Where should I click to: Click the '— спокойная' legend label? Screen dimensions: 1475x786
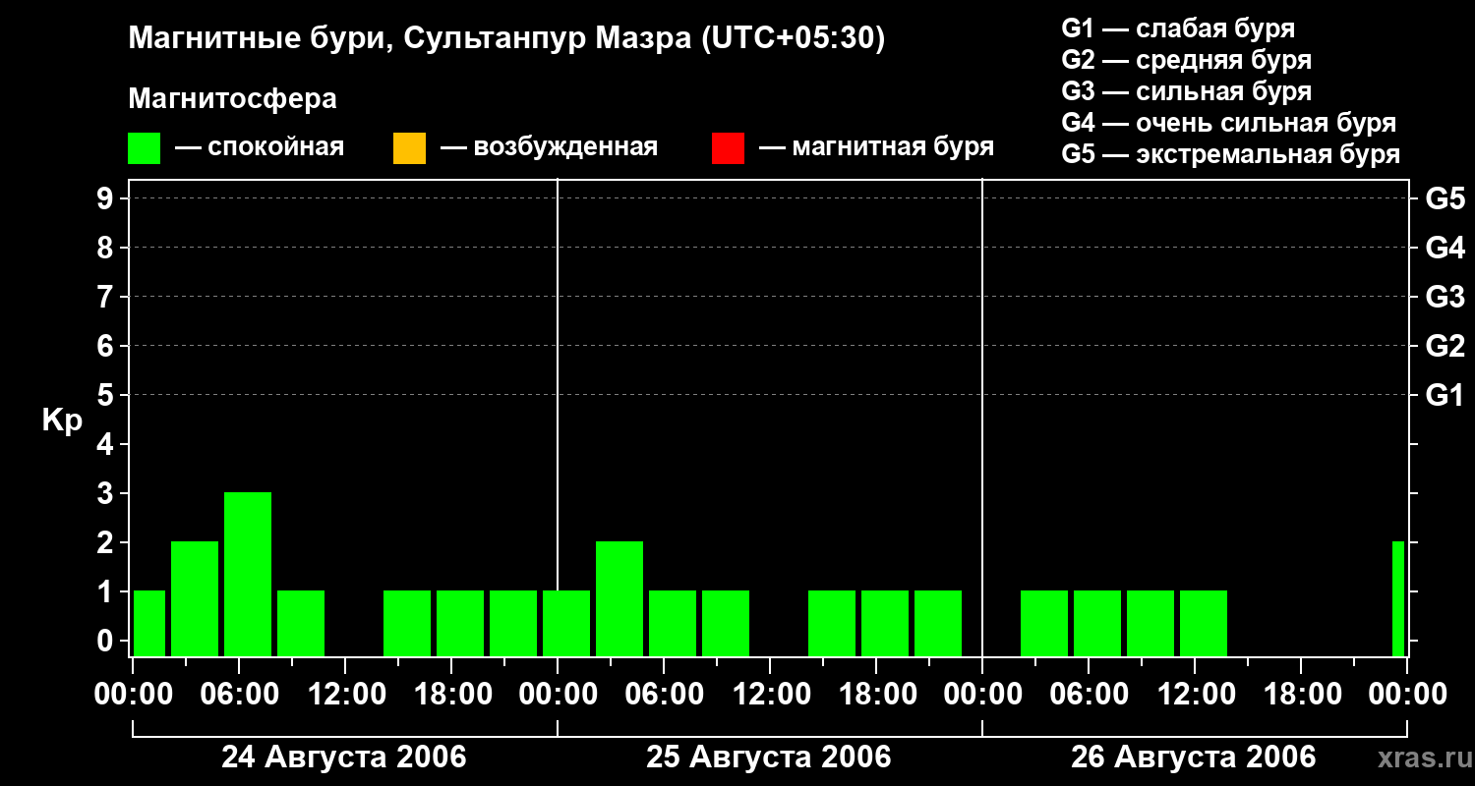260,148
